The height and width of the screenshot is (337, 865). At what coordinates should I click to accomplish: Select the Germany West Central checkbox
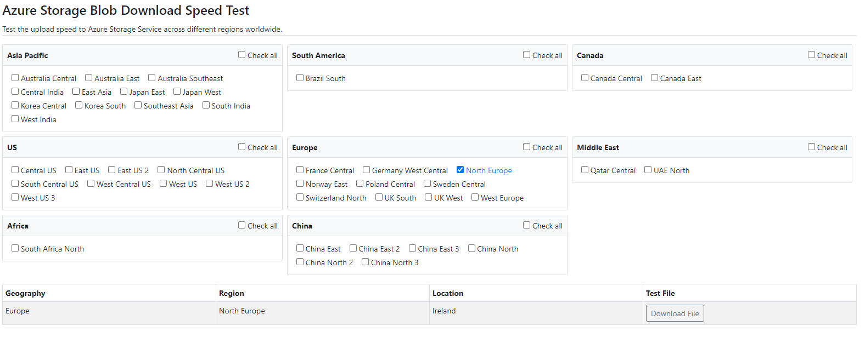coord(367,170)
